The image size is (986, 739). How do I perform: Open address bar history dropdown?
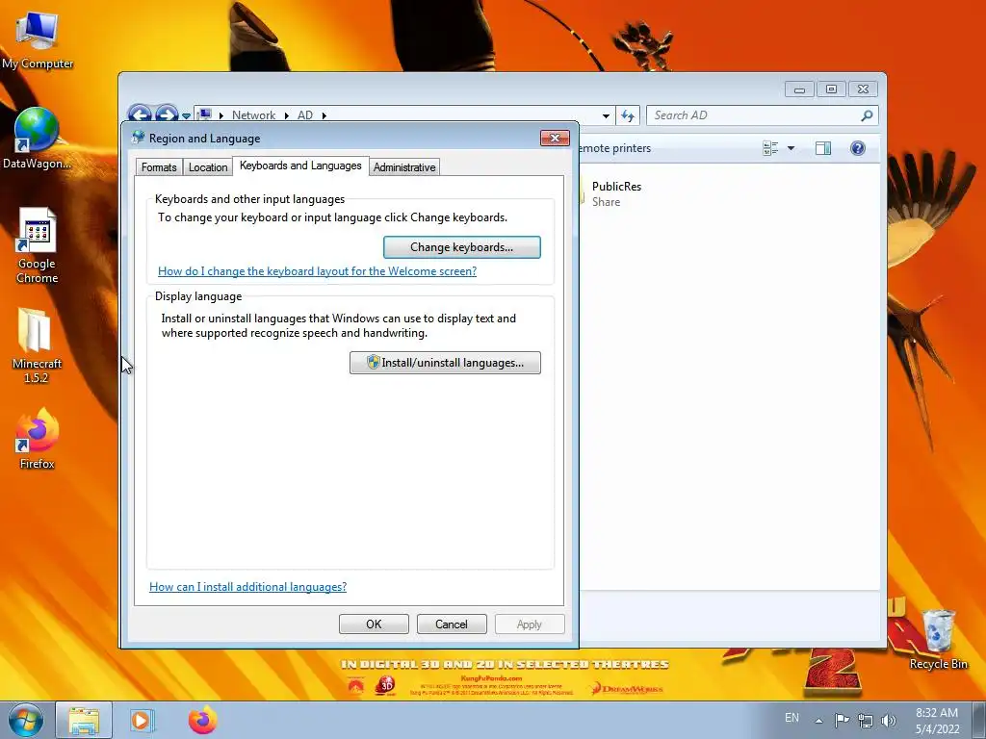(606, 115)
